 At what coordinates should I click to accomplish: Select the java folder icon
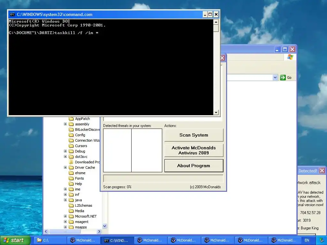coord(71,200)
